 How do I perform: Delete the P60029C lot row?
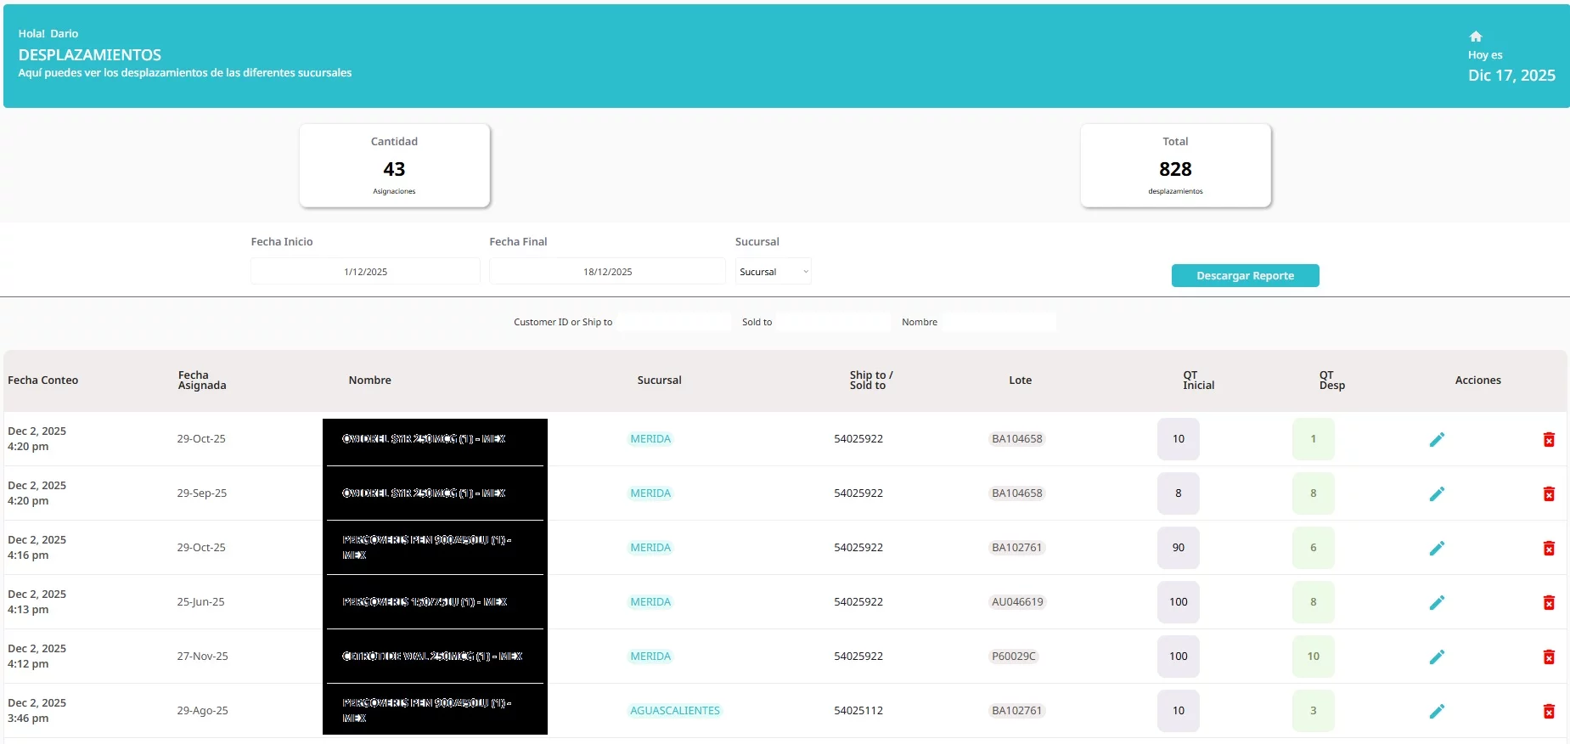tap(1549, 657)
